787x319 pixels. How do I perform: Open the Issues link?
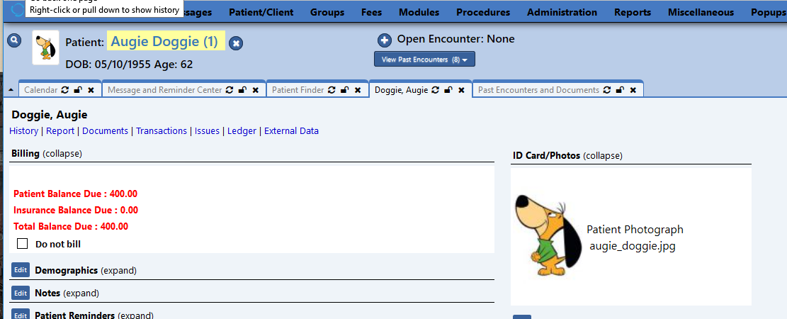tap(208, 130)
